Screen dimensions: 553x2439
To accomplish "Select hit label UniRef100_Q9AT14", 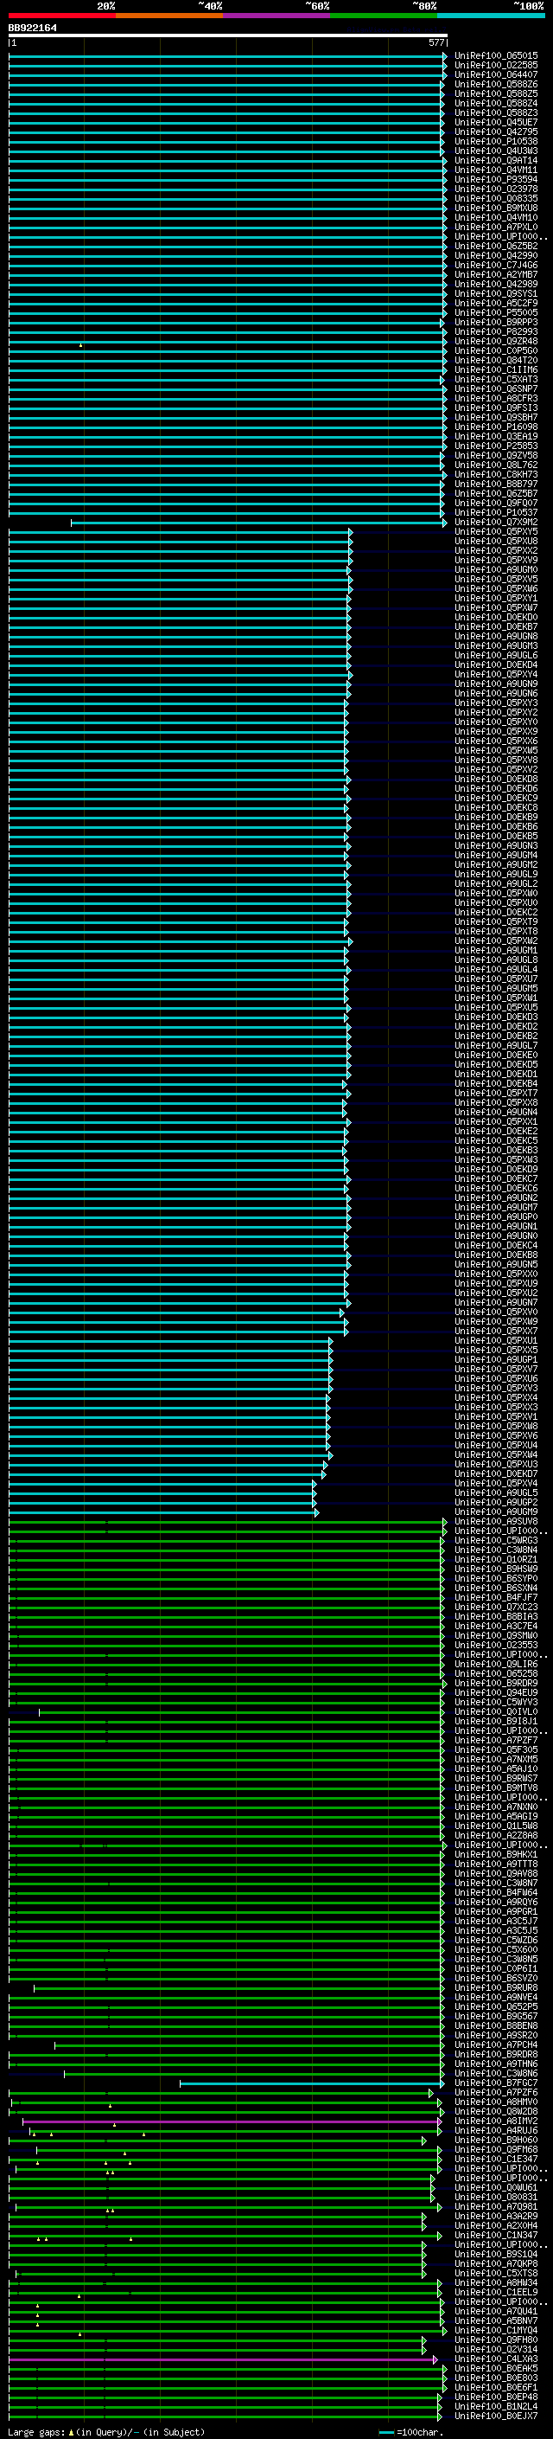I will click(x=495, y=161).
